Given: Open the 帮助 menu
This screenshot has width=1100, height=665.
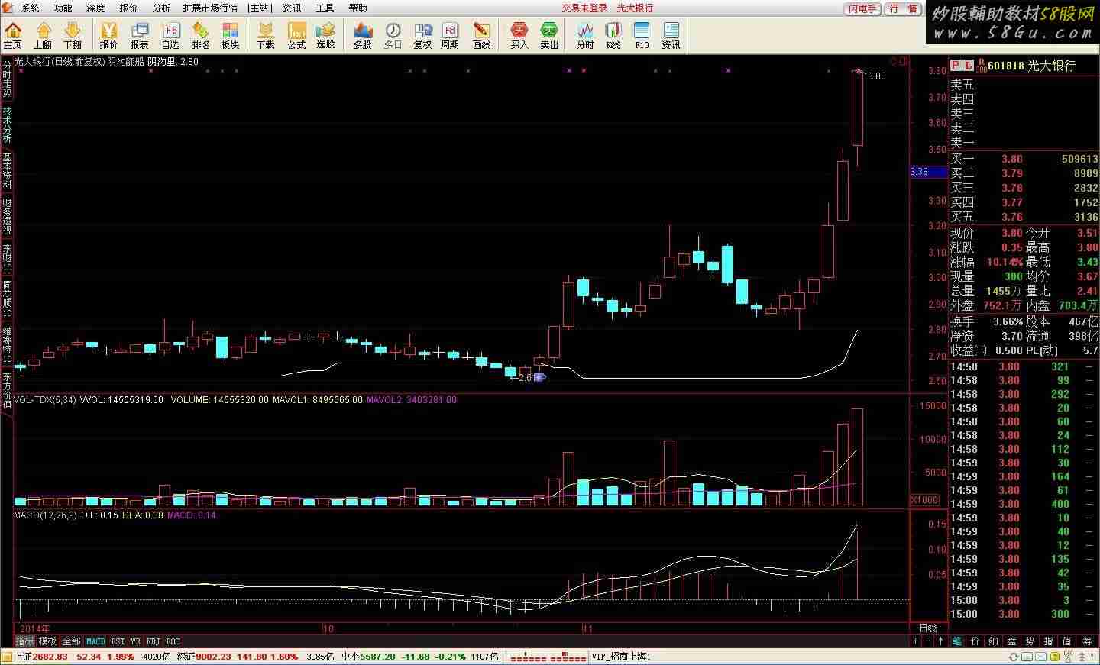Looking at the screenshot, I should (x=357, y=8).
